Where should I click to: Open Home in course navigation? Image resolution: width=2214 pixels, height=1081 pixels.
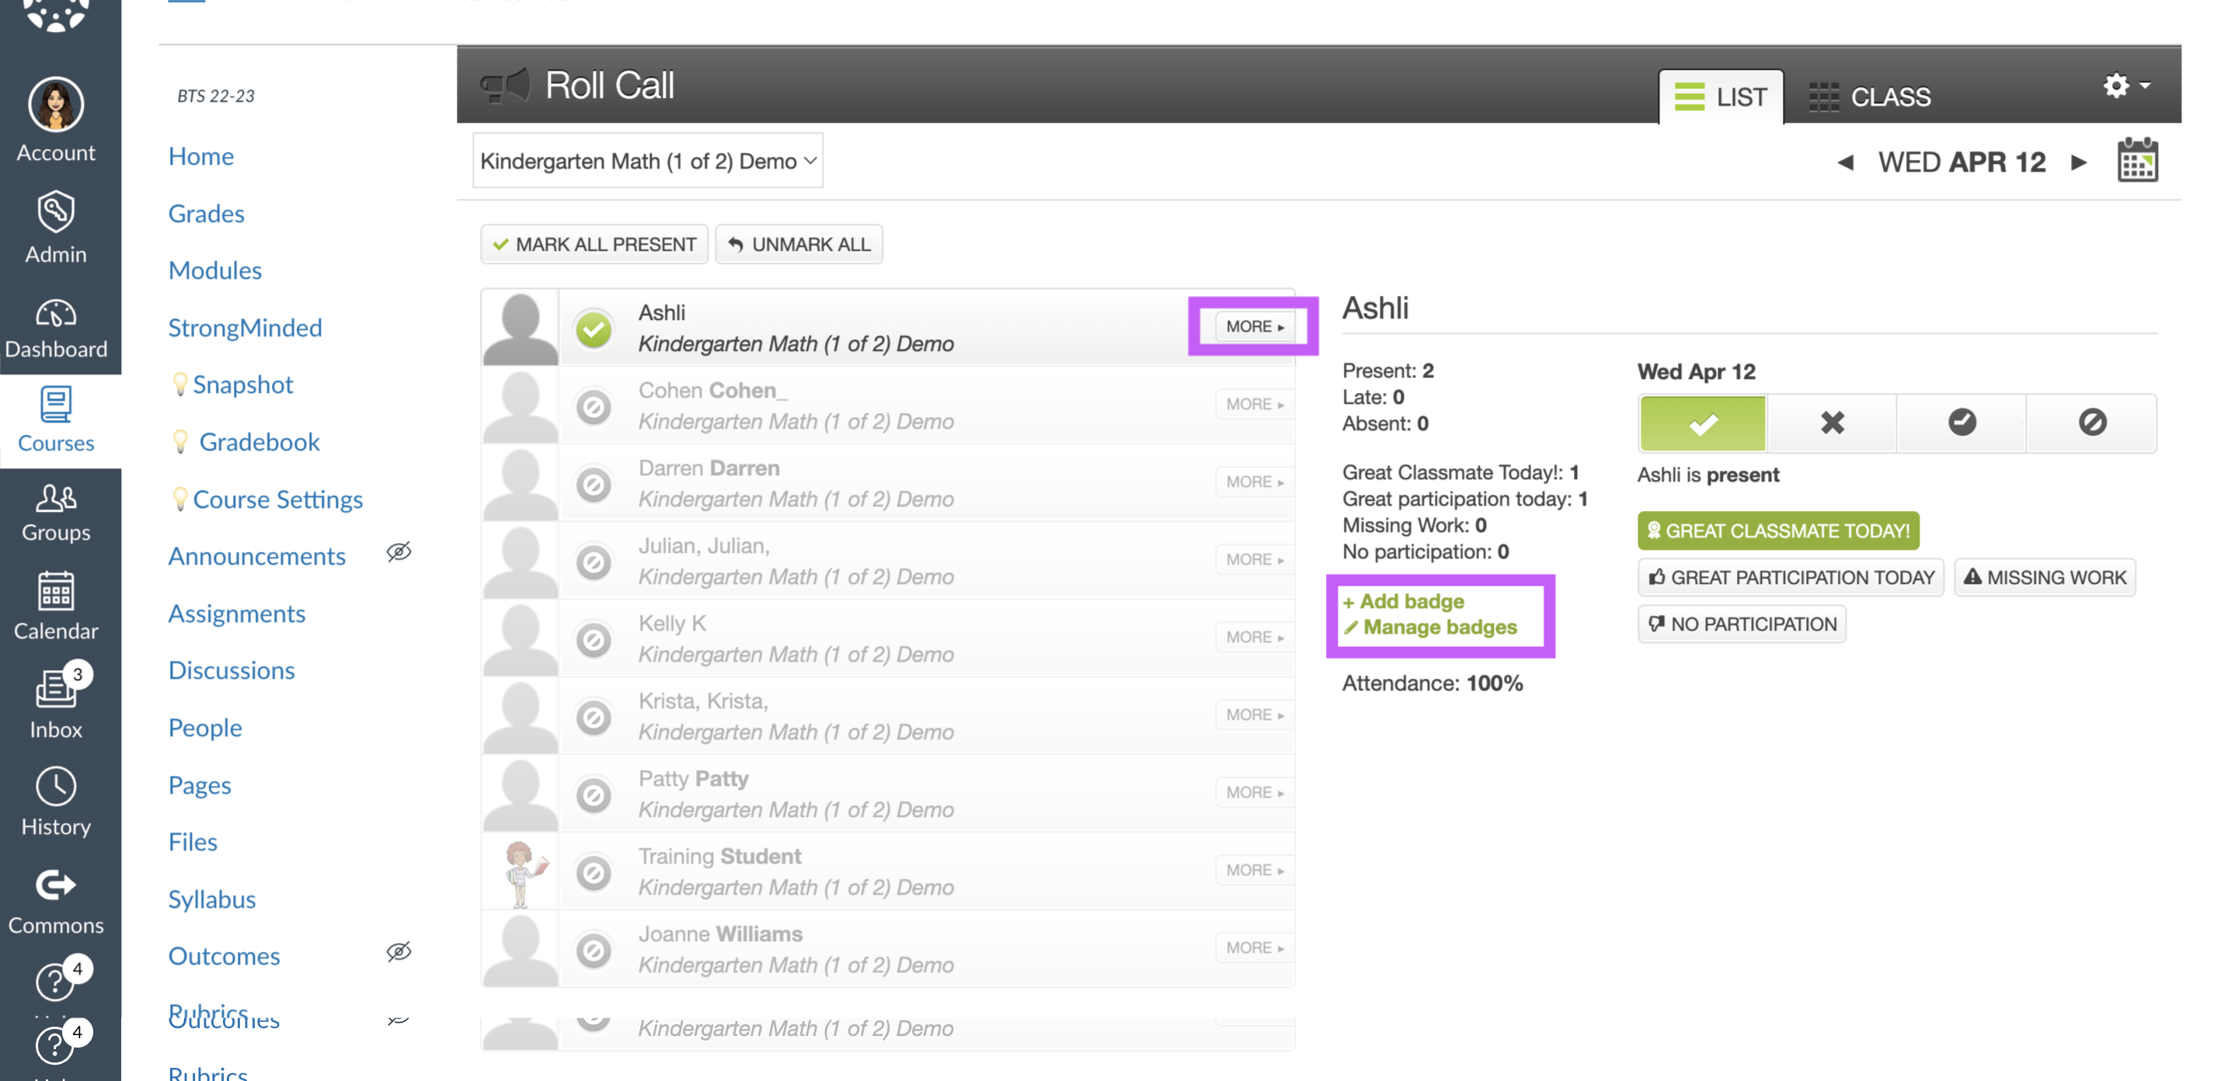(x=200, y=155)
